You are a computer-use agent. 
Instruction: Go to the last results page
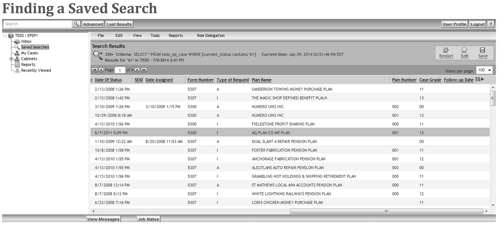click(144, 70)
